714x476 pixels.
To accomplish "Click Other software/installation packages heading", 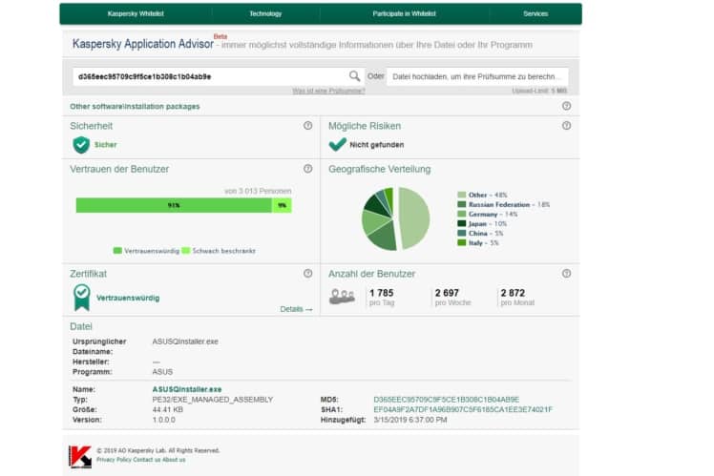I will [x=135, y=107].
